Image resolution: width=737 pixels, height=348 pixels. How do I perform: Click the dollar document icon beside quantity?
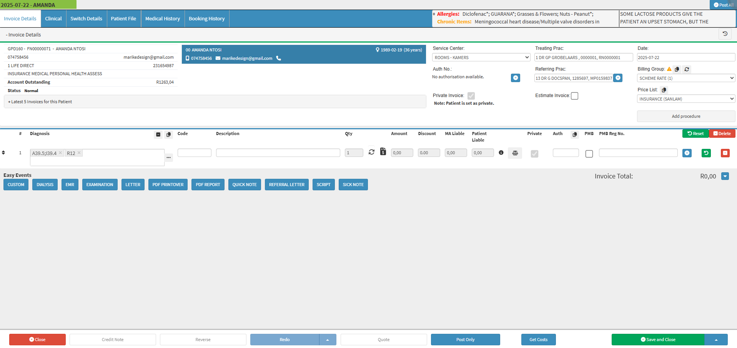tap(383, 152)
